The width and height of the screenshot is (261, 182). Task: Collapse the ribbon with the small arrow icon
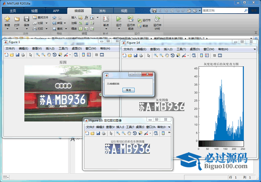coord(256,32)
